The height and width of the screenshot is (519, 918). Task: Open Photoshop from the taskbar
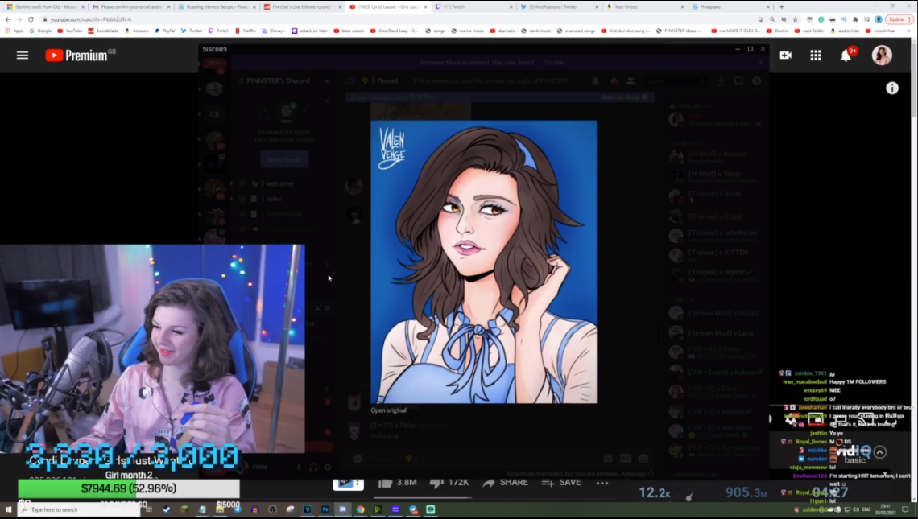(x=325, y=509)
